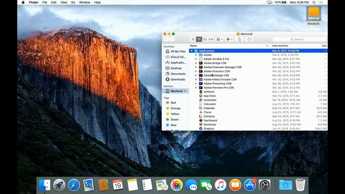
Task: Go forward in Finder window
Action: coord(172,39)
